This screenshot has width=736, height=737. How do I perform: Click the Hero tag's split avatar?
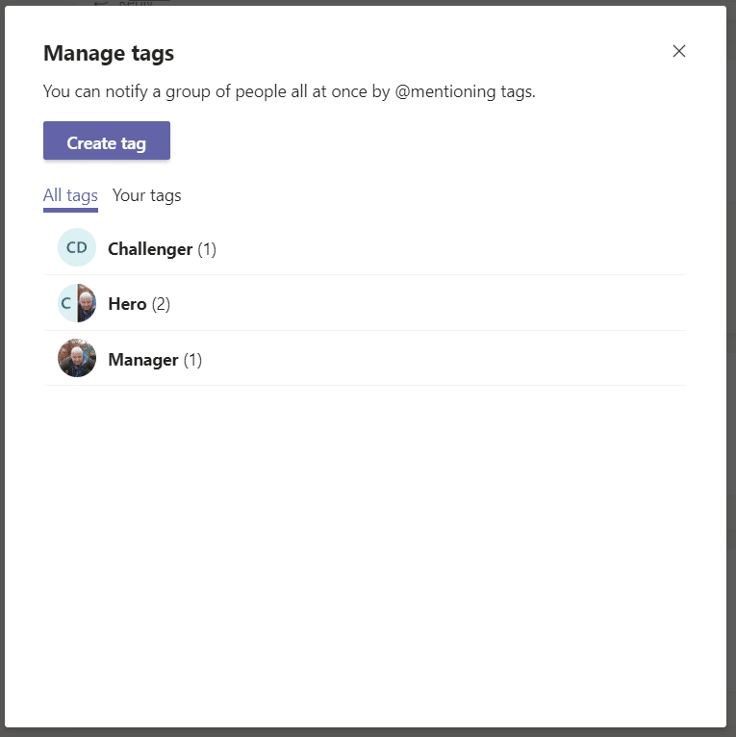(77, 304)
